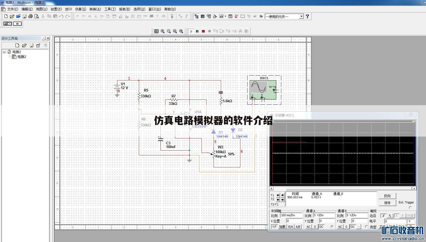Select Channel A AC coupling
Viewport: 426px width, 242px height.
click(309, 227)
